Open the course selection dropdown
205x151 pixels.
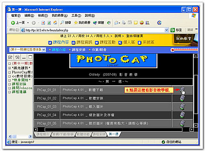(x=27, y=50)
